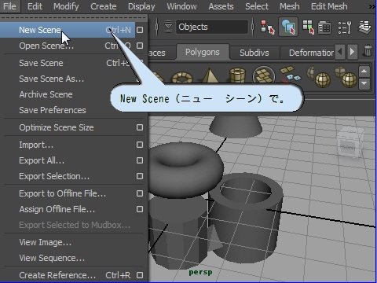Choose Assign Offline File... entry

68,209
